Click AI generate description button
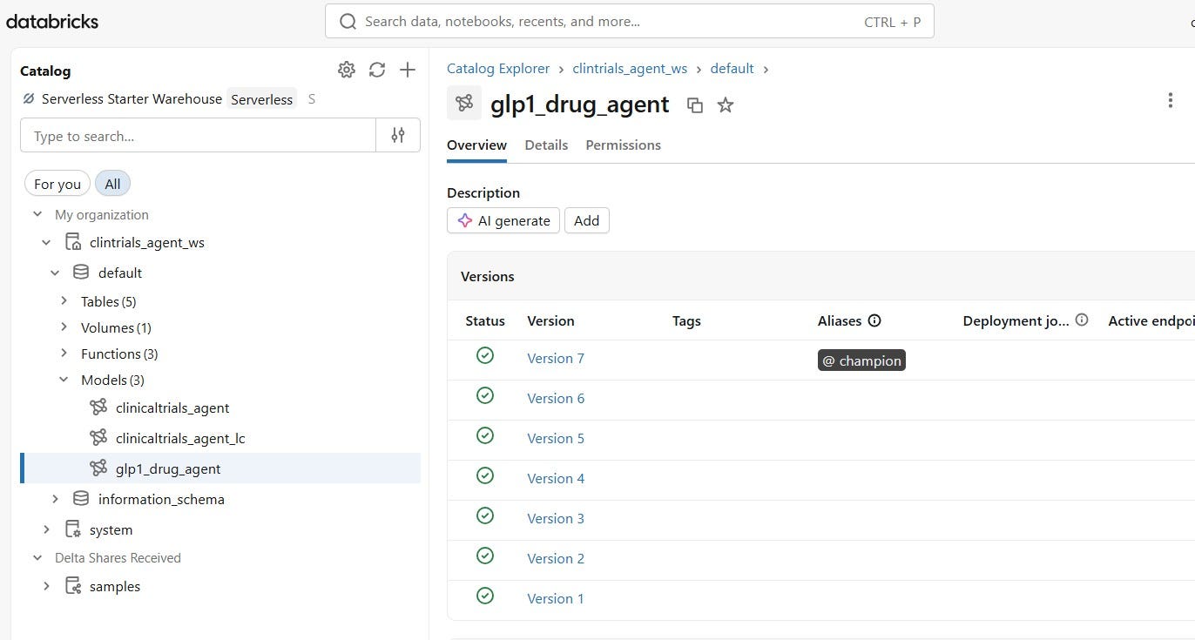Image resolution: width=1195 pixels, height=640 pixels. (503, 220)
